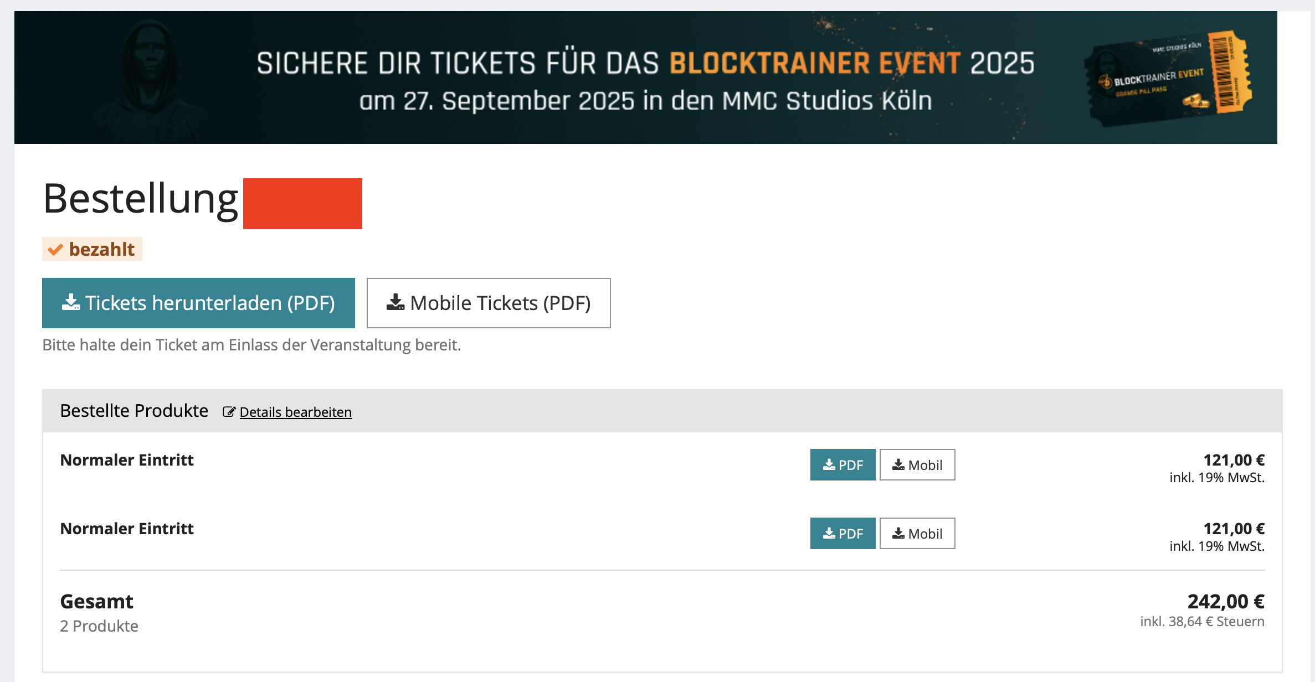The width and height of the screenshot is (1315, 682).
Task: Click the Blocktrainer Event 2025 banner headline
Action: (645, 63)
